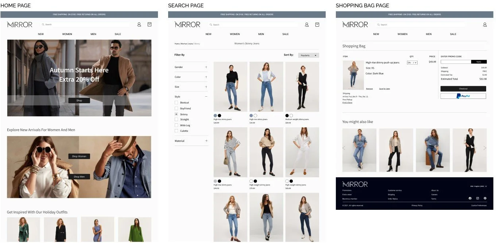Click the account icon on the Search page
Image resolution: width=496 pixels, height=243 pixels.
pyautogui.click(x=307, y=24)
